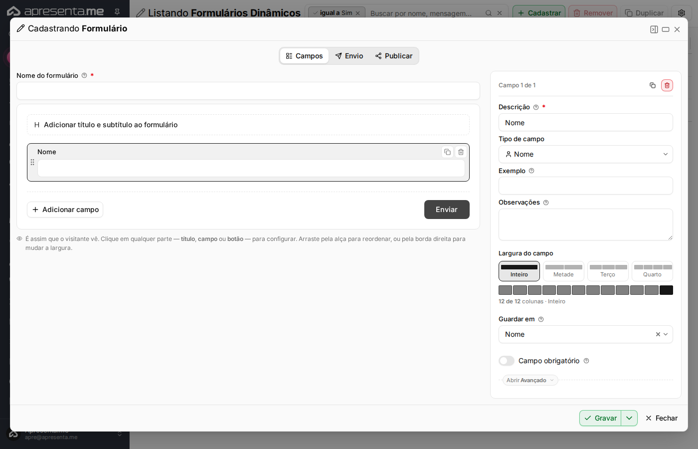This screenshot has height=449, width=698.
Task: Duplicate field via copy icon in side panel
Action: point(652,85)
